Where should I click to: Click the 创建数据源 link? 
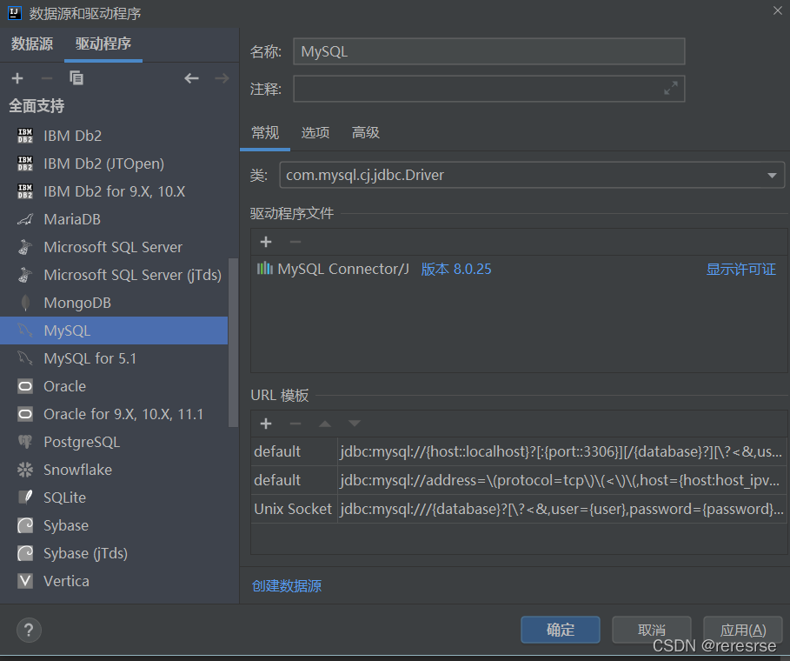(287, 586)
